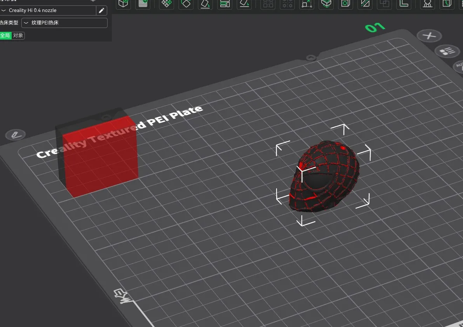Image resolution: width=463 pixels, height=327 pixels.
Task: Click the arrange layout icon in toolbar
Action: pyautogui.click(x=225, y=3)
